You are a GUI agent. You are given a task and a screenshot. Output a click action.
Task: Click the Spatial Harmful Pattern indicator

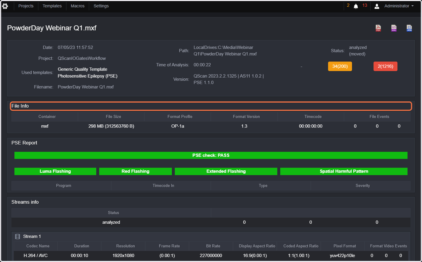[x=344, y=171]
